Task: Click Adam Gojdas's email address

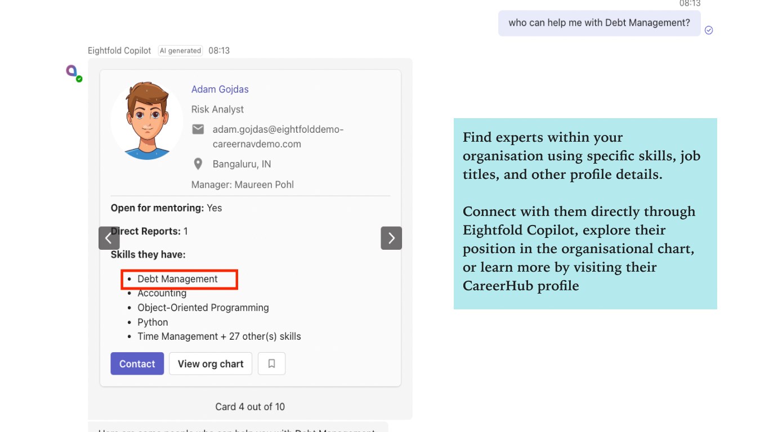Action: coord(278,137)
